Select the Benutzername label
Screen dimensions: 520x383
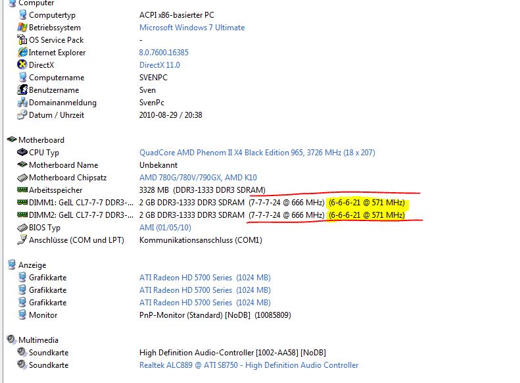pos(54,90)
